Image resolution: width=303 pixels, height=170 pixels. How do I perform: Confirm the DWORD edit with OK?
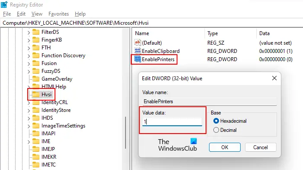point(225,147)
